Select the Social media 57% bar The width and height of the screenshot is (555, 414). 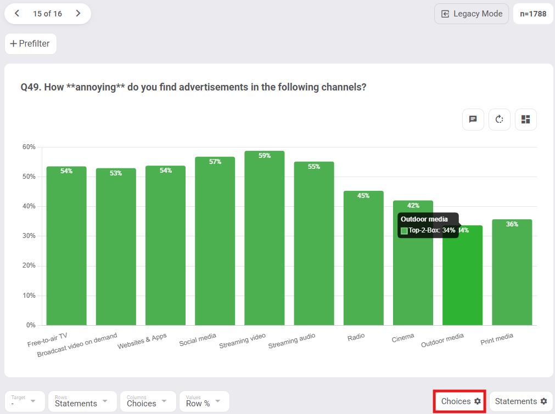(x=215, y=241)
